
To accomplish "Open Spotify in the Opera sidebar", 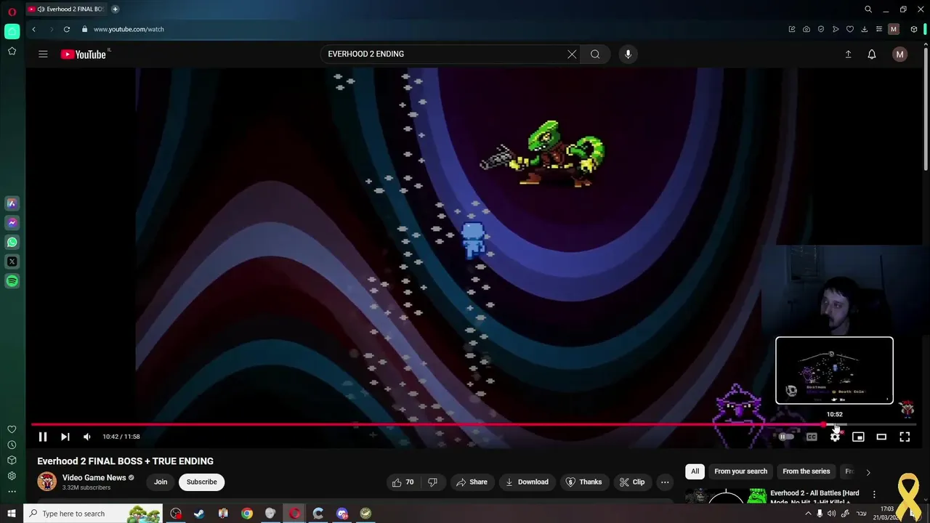I will coord(12,281).
